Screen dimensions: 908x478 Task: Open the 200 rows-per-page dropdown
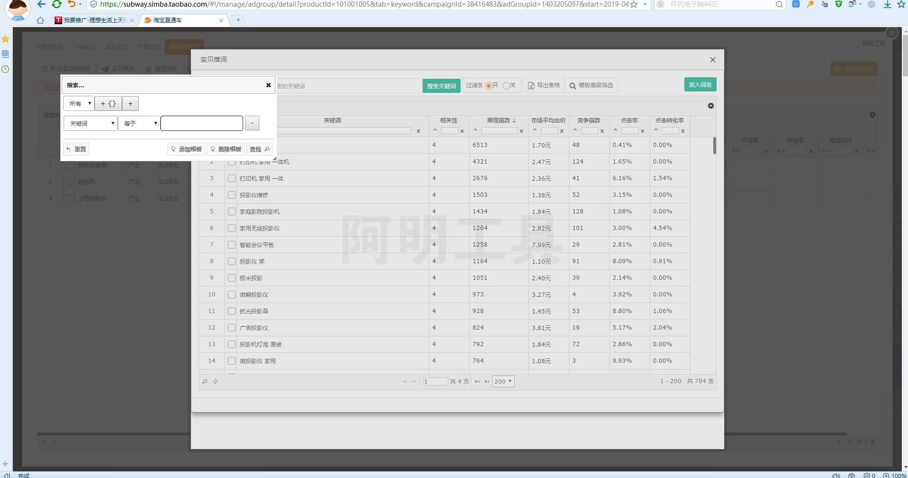(503, 381)
